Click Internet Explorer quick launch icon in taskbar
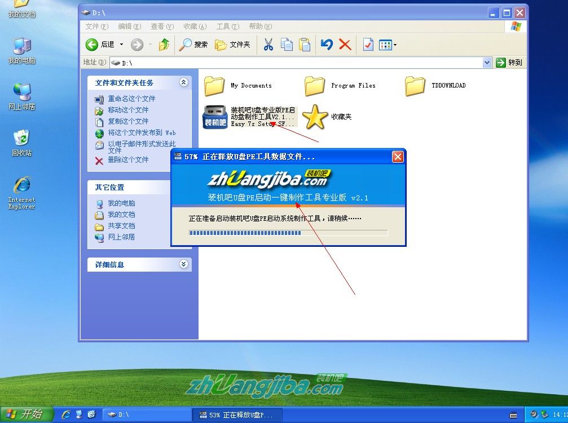This screenshot has width=568, height=423. [66, 415]
